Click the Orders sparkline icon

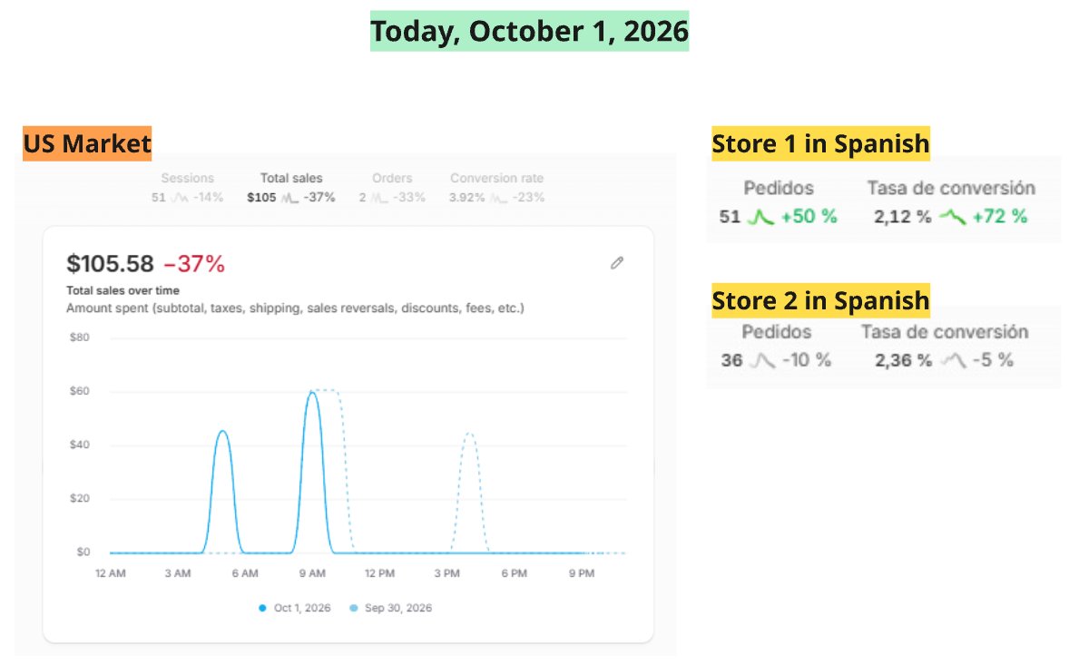tap(379, 198)
